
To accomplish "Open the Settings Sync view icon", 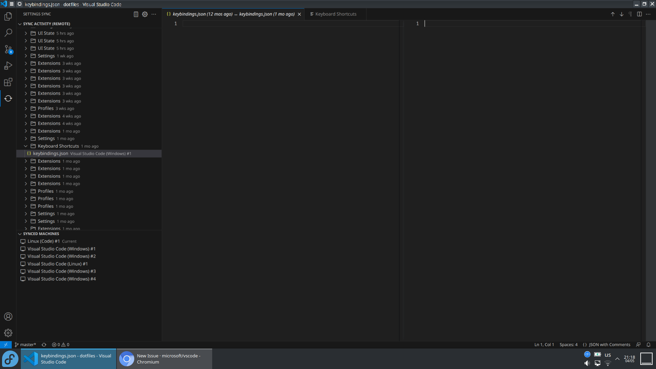I will point(8,98).
